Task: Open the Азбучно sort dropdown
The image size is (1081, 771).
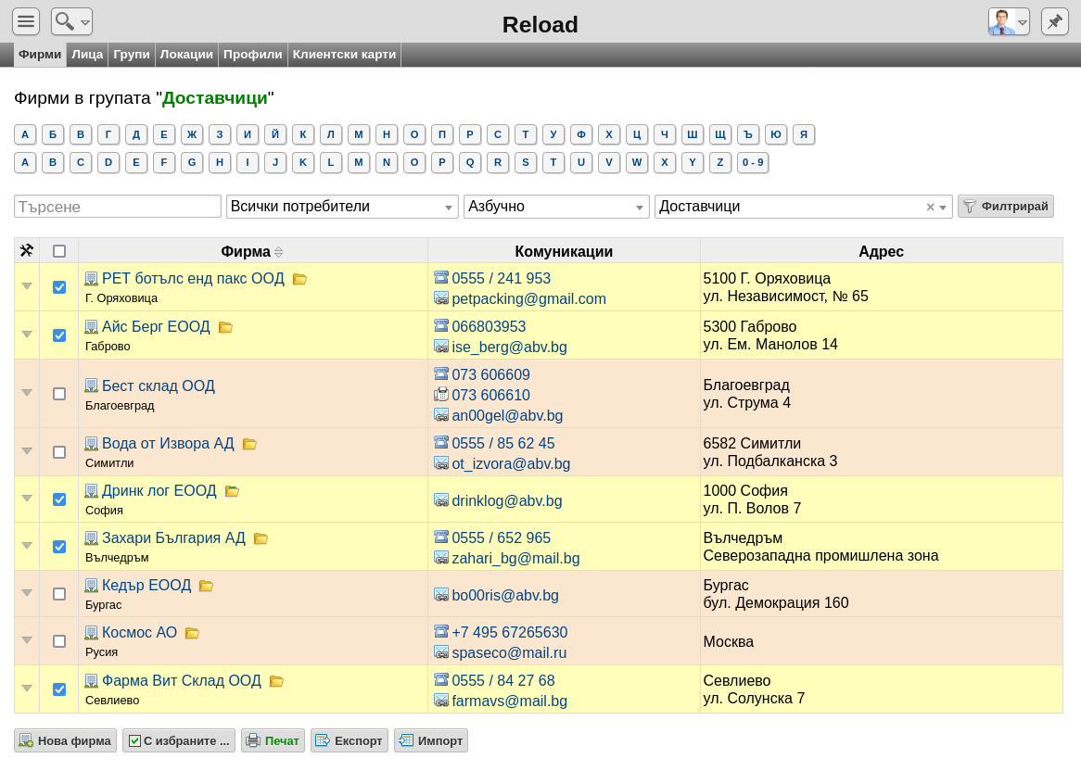Action: click(555, 207)
